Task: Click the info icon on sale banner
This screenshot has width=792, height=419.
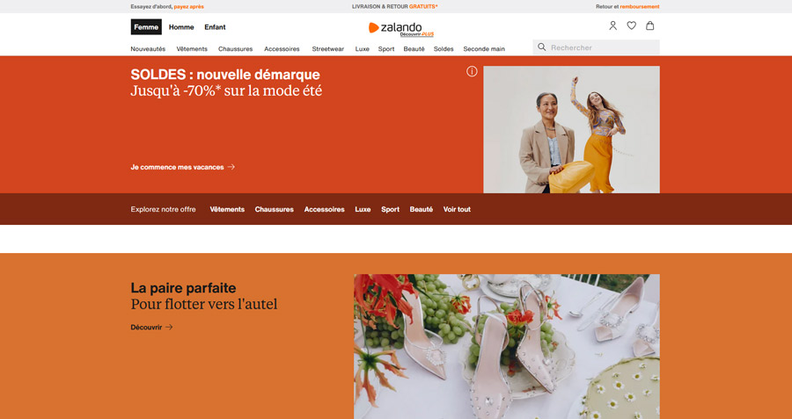Action: tap(472, 72)
